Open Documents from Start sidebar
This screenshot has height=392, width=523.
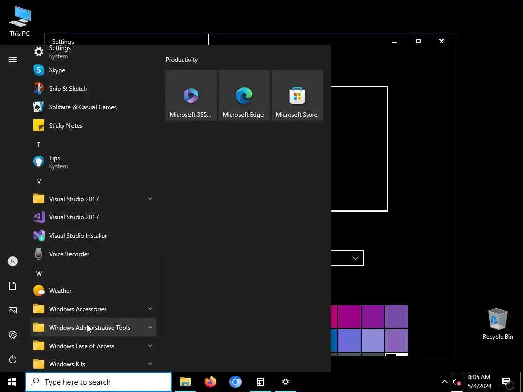[13, 286]
